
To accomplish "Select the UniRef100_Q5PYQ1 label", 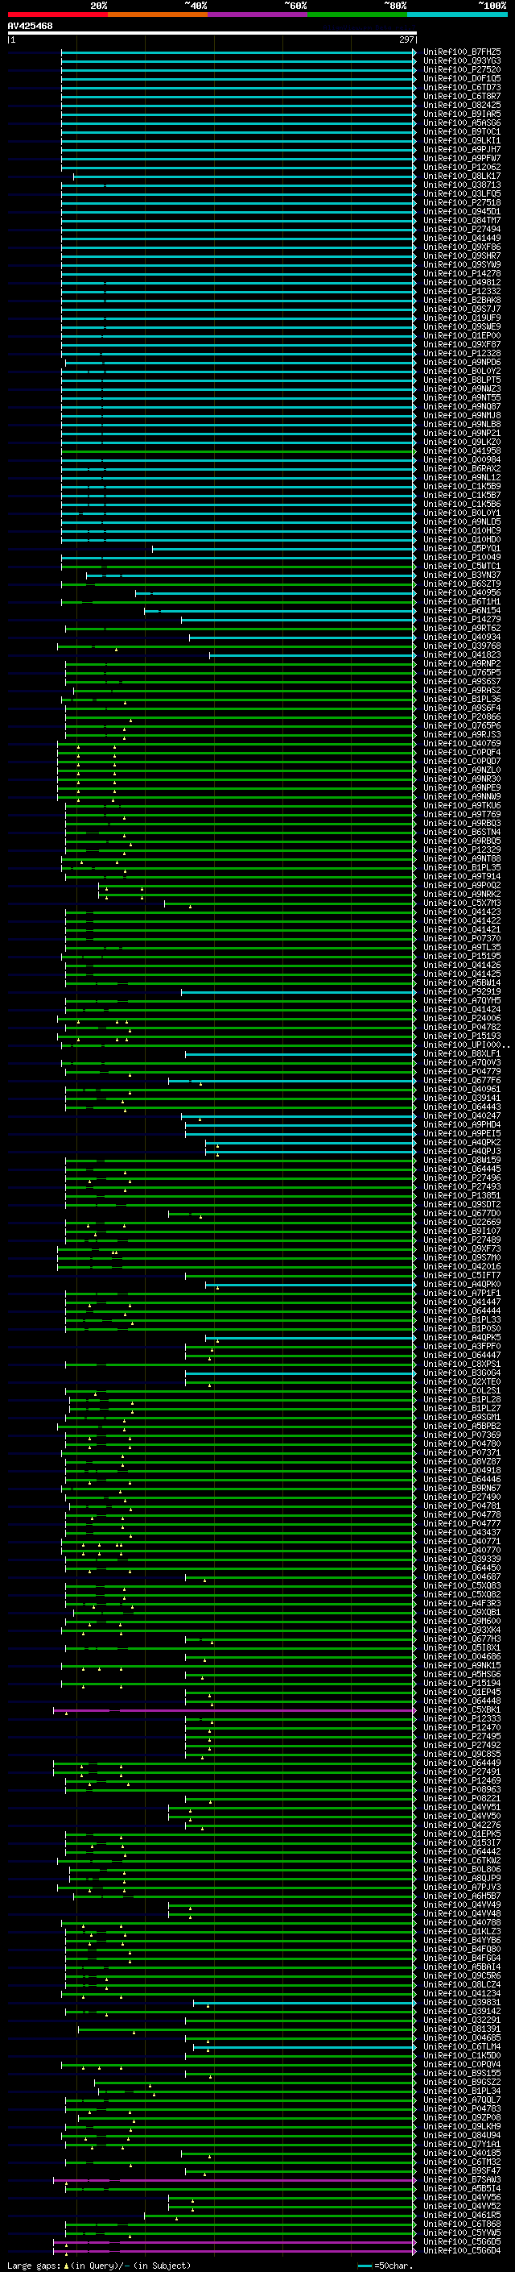I will (x=461, y=549).
